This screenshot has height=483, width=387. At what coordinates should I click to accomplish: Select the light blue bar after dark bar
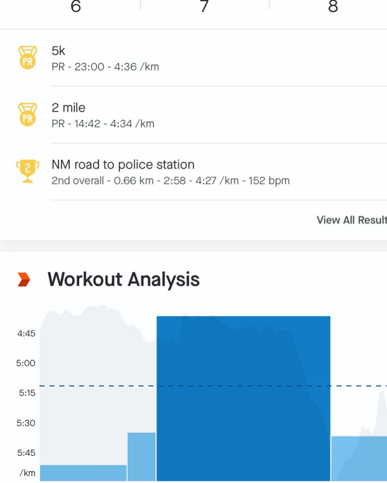[x=359, y=458]
